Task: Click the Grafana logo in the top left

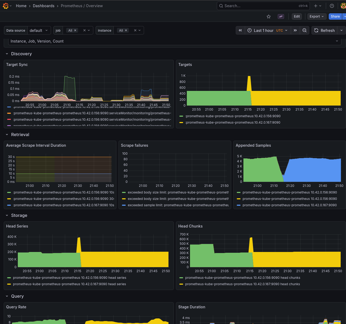Action: 5,6
